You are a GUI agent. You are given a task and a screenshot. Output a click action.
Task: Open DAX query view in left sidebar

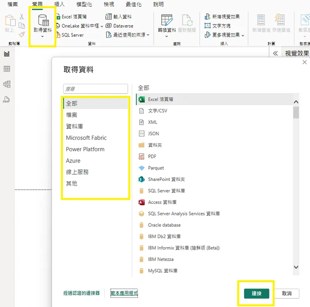[x=6, y=99]
